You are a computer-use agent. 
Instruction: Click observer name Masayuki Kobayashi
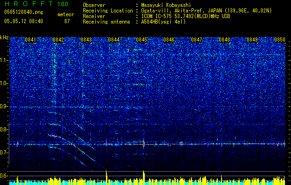pos(166,5)
